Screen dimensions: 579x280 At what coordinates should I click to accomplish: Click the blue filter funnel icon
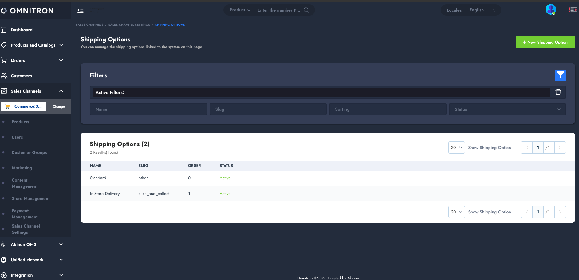[560, 75]
